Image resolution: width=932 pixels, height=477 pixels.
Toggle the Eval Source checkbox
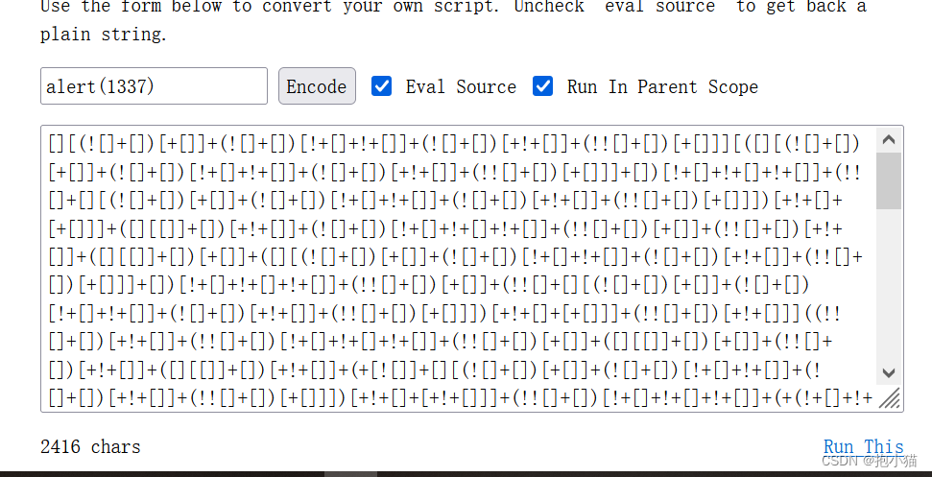pos(382,86)
